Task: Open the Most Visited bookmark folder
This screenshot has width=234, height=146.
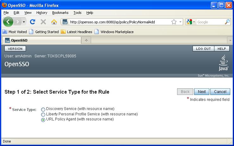Action: [x=15, y=32]
